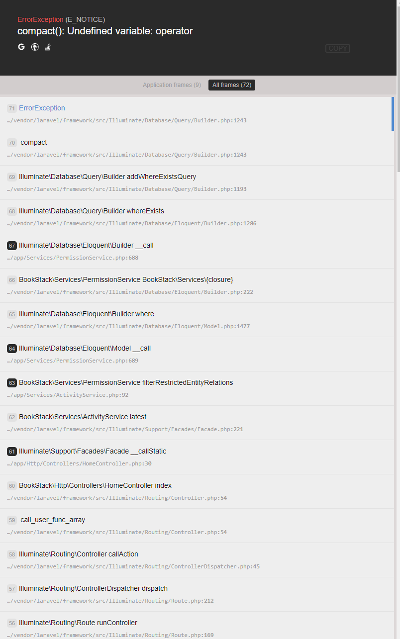Viewport: 400px width, 639px height.
Task: Open frame 59 call_user_func_array
Action: click(x=197, y=526)
